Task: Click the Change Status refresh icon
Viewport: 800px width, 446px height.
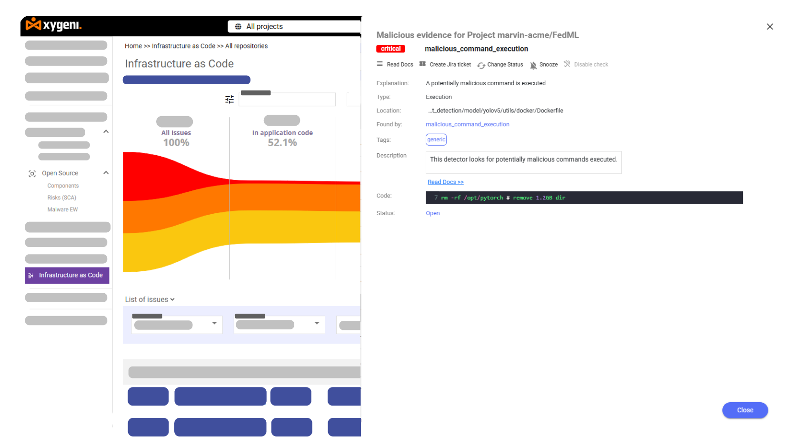Action: click(481, 65)
